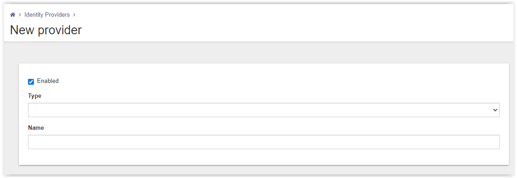This screenshot has height=178, width=517.
Task: Click the Type dropdown arrow icon
Action: tap(495, 110)
